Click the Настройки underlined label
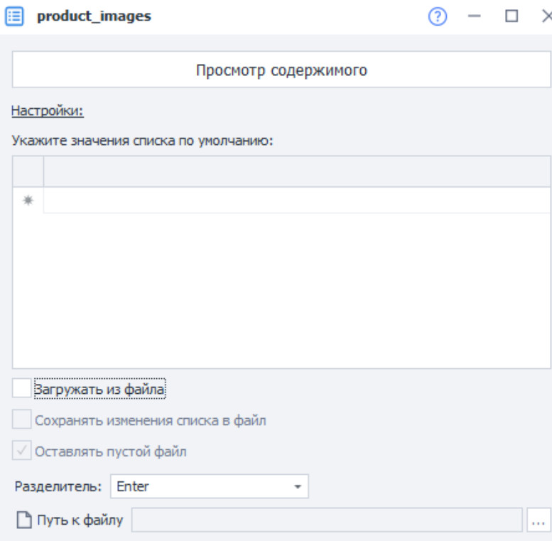This screenshot has width=552, height=541. tap(48, 111)
